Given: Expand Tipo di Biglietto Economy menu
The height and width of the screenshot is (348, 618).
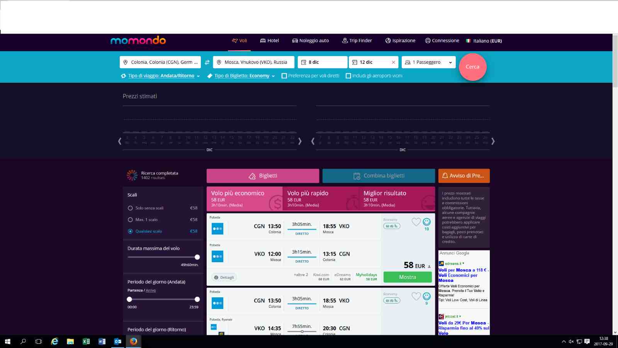Looking at the screenshot, I should click(x=241, y=76).
